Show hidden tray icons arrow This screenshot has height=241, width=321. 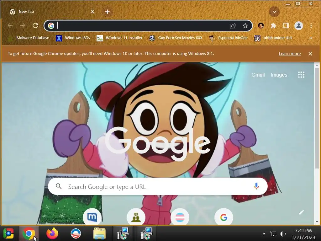point(264,233)
